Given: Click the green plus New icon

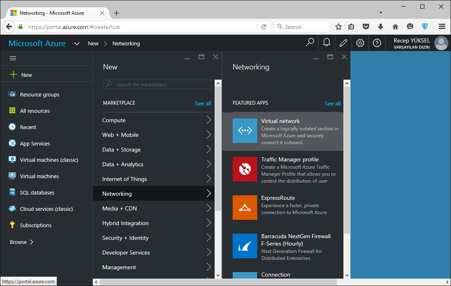Looking at the screenshot, I should pos(13,75).
